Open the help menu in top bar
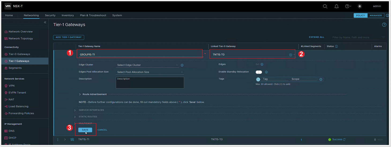The height and width of the screenshot is (147, 391). click(348, 6)
